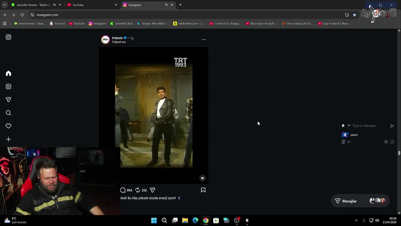The height and width of the screenshot is (226, 401).
Task: Open trtarsiv profile link
Action: pos(117,38)
